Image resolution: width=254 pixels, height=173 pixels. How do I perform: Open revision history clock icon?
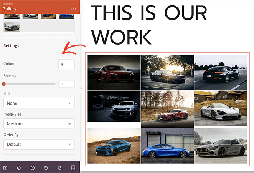pos(33,168)
